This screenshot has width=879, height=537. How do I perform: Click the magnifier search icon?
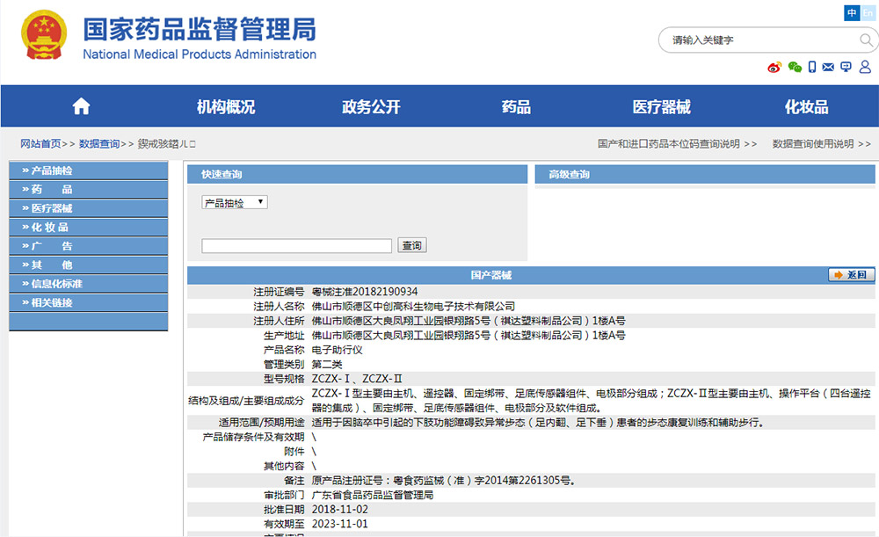(866, 40)
